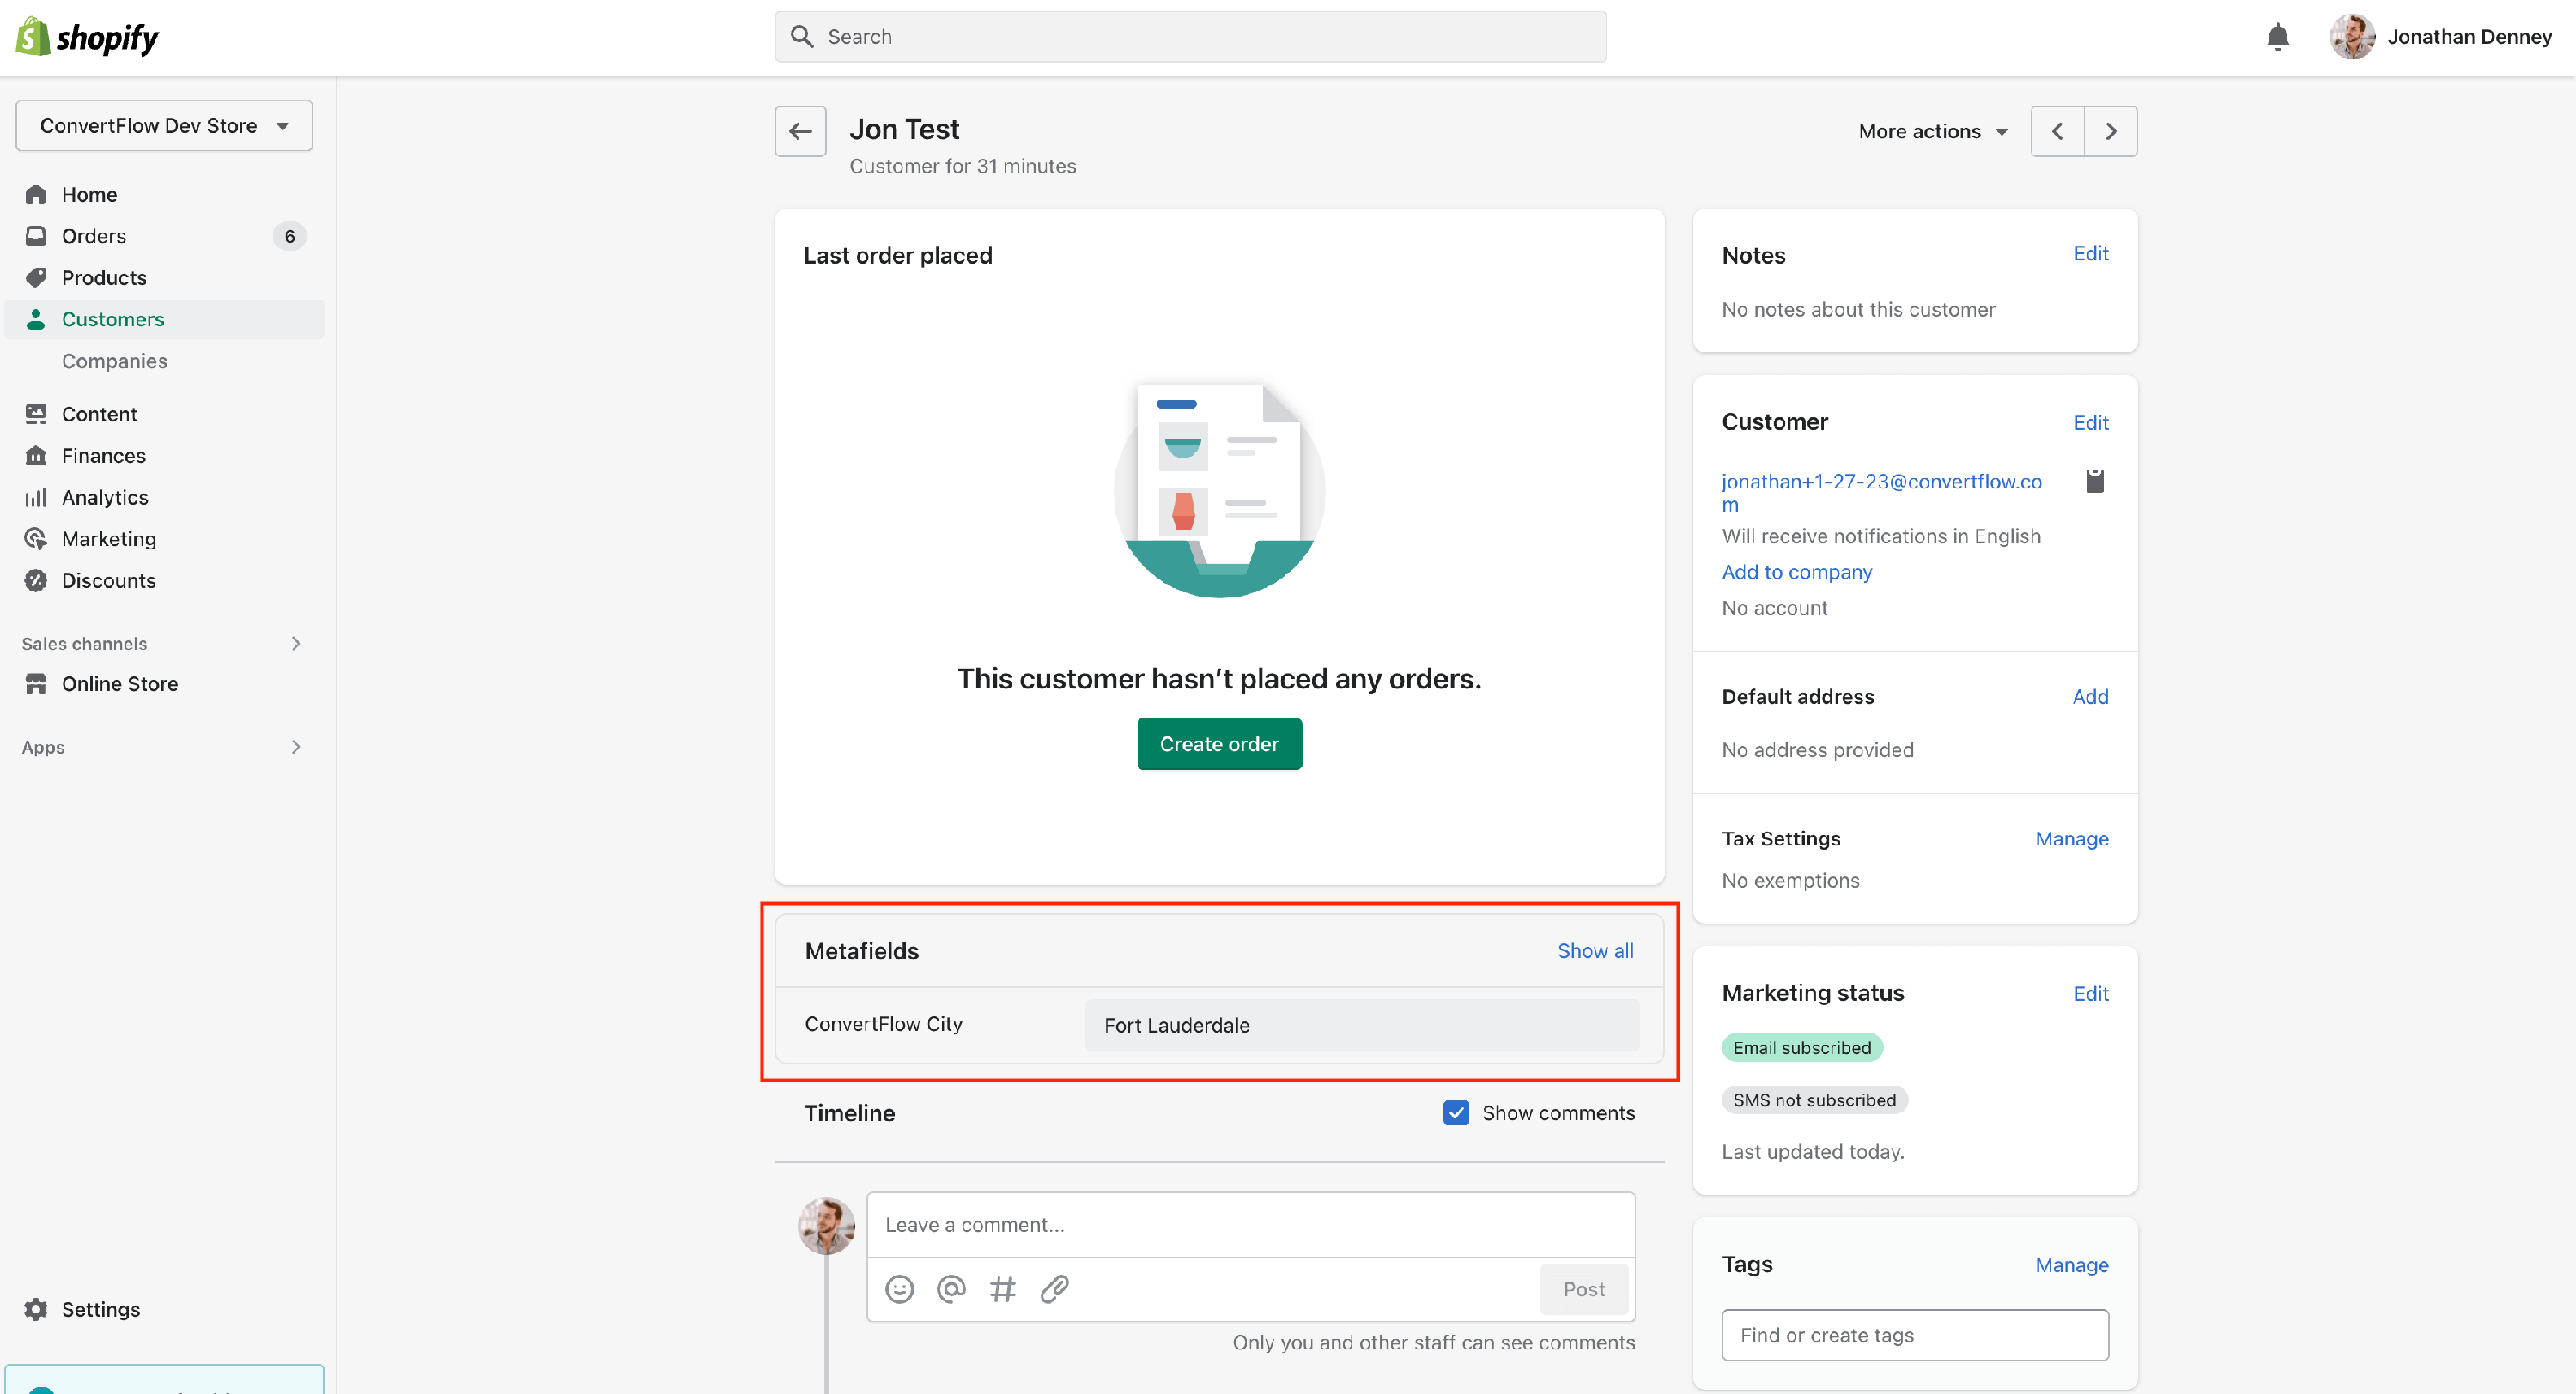The height and width of the screenshot is (1394, 2576).
Task: Go to previous customer arrow
Action: coord(2057,131)
